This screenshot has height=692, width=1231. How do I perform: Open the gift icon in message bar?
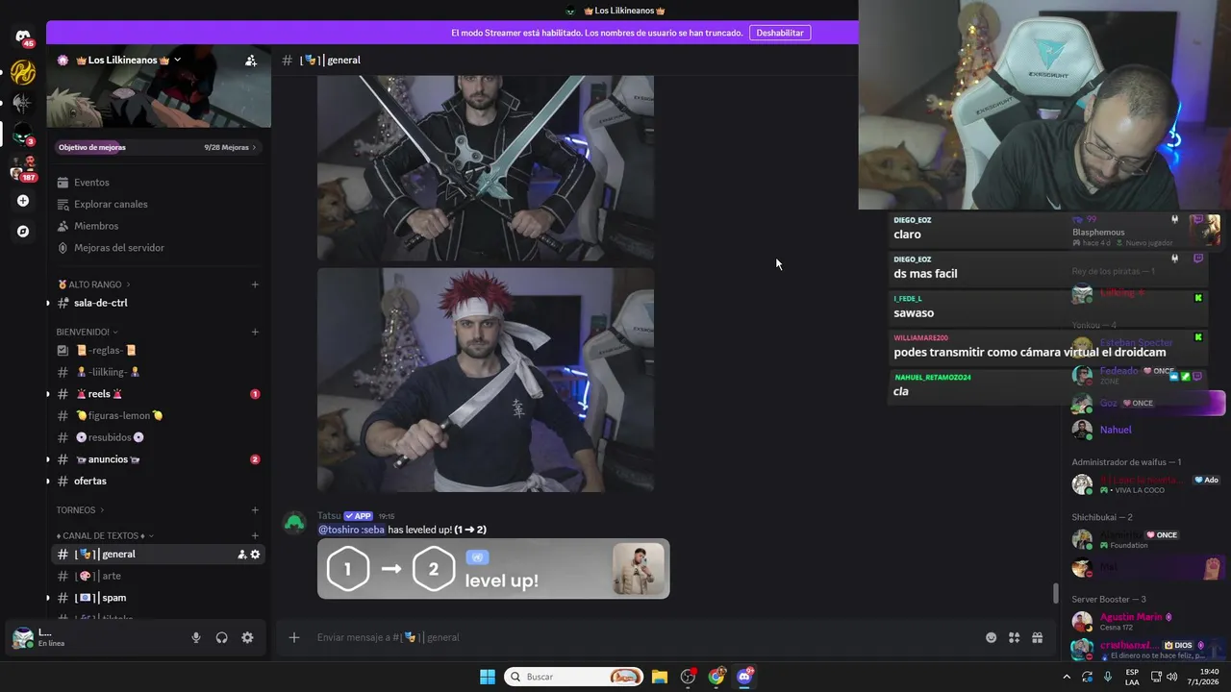(x=1037, y=637)
